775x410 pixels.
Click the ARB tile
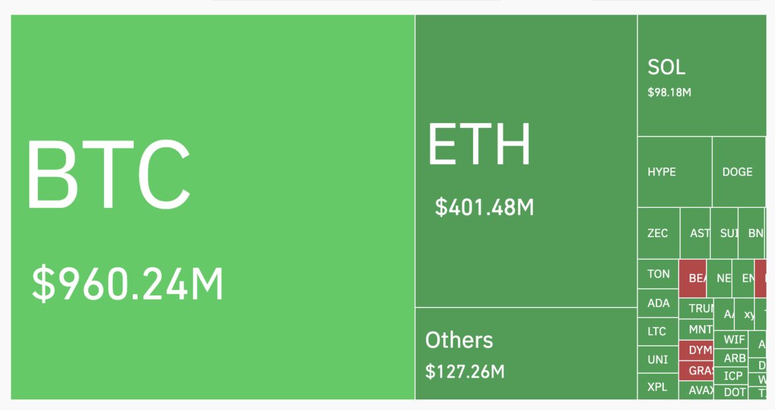pos(734,358)
